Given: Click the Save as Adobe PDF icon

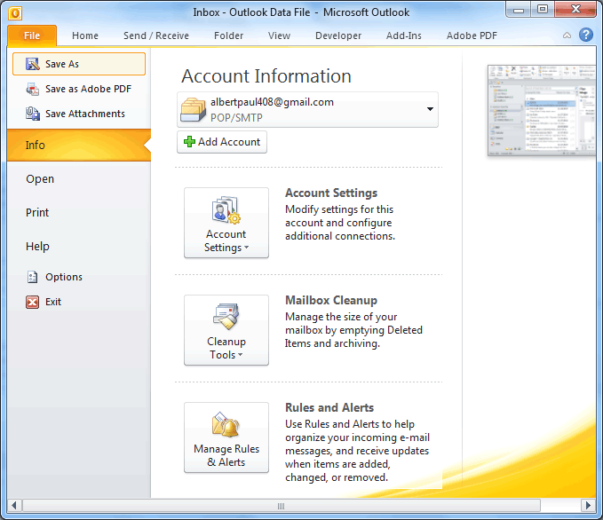Looking at the screenshot, I should tap(33, 89).
